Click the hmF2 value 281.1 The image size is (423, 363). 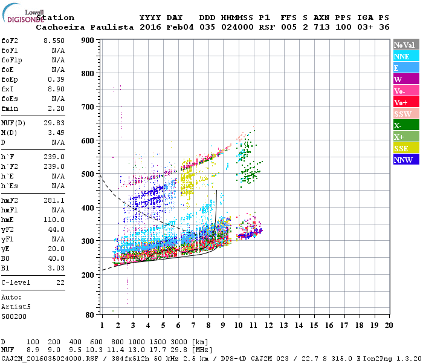54,200
